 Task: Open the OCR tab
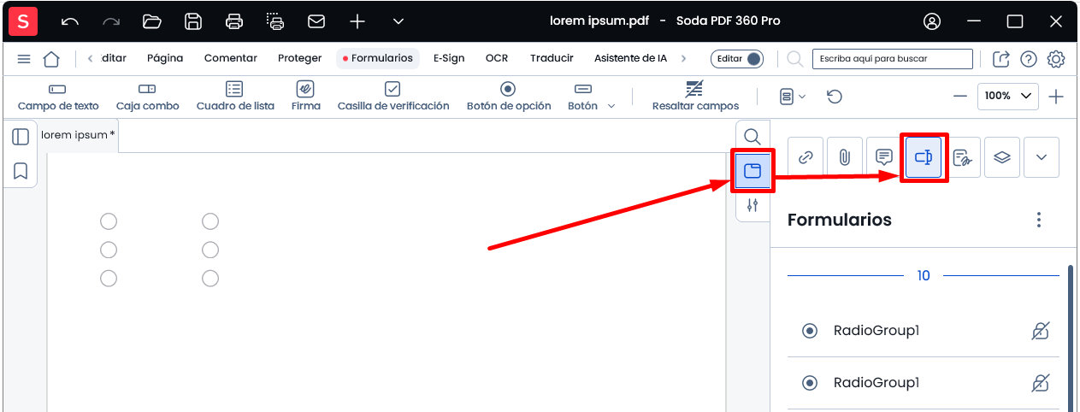pos(497,58)
